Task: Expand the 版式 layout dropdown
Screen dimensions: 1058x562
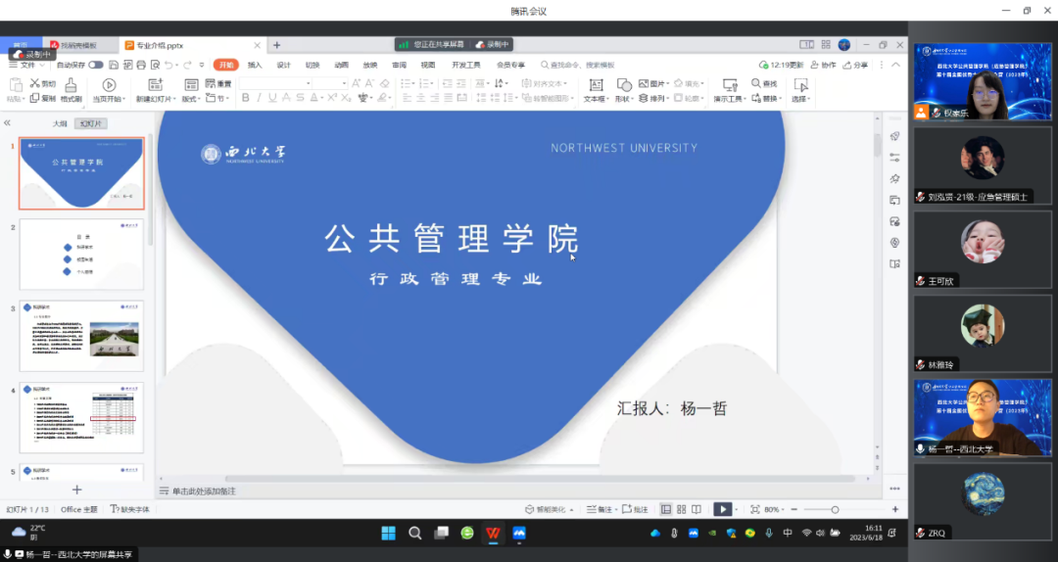Action: click(x=191, y=99)
